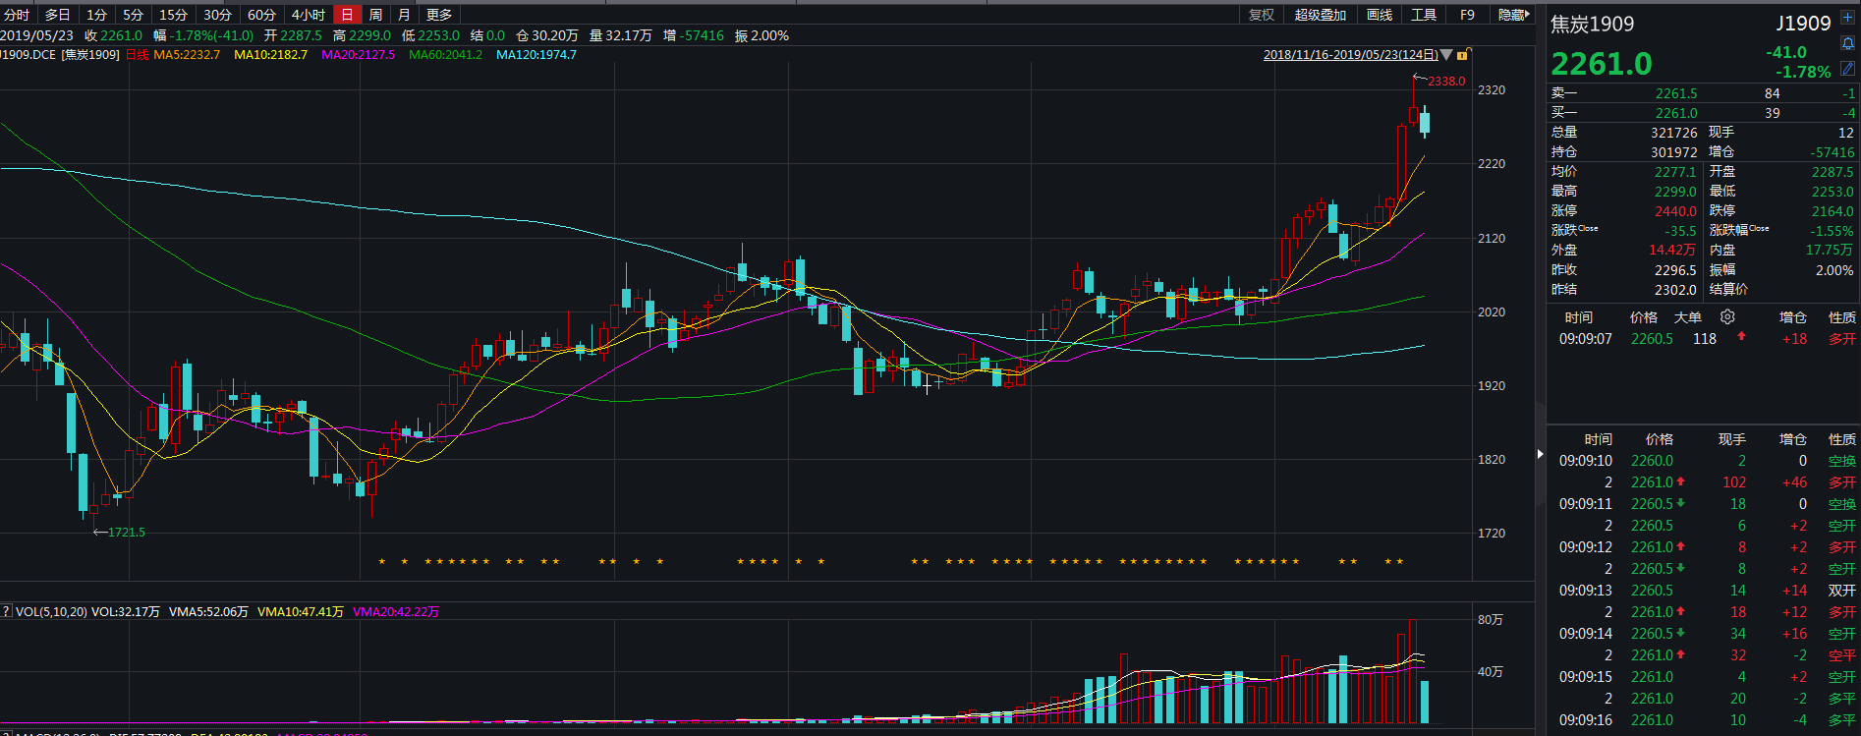Image resolution: width=1861 pixels, height=736 pixels.
Task: Add 焦炭1909 to watchlist with plus icon
Action: pyautogui.click(x=1848, y=17)
